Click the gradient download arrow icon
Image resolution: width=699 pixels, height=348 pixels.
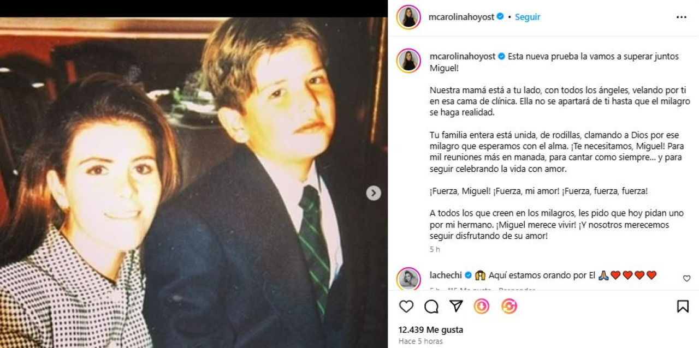pyautogui.click(x=482, y=307)
